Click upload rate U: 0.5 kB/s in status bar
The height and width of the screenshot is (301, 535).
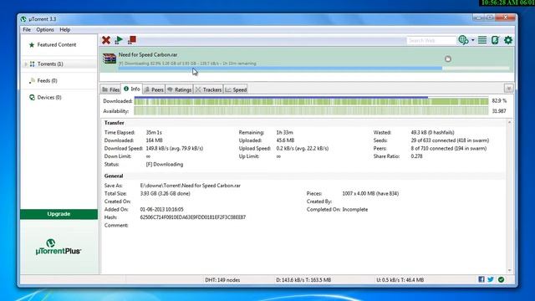[400, 280]
